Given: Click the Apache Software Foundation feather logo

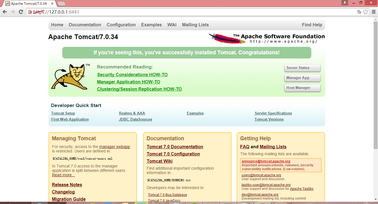Looking at the screenshot, I should (x=267, y=38).
